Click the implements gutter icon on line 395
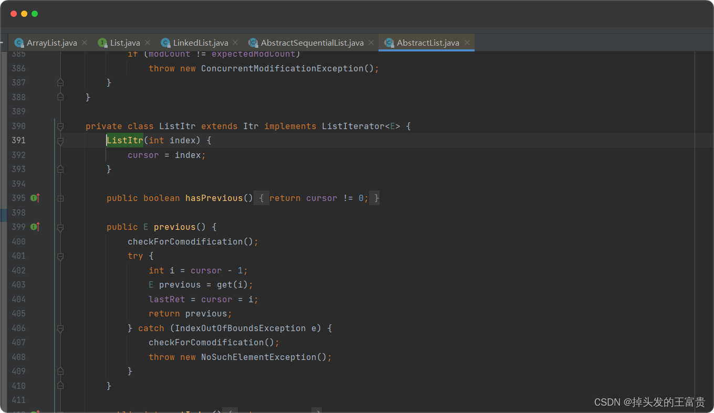714x413 pixels. tap(35, 198)
